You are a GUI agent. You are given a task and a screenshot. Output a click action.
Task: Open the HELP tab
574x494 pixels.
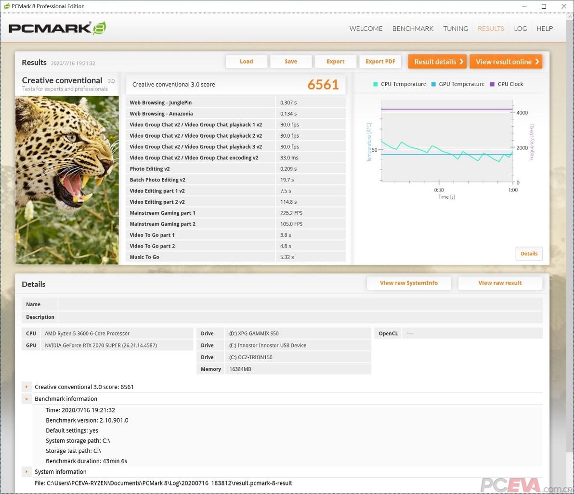(x=544, y=28)
